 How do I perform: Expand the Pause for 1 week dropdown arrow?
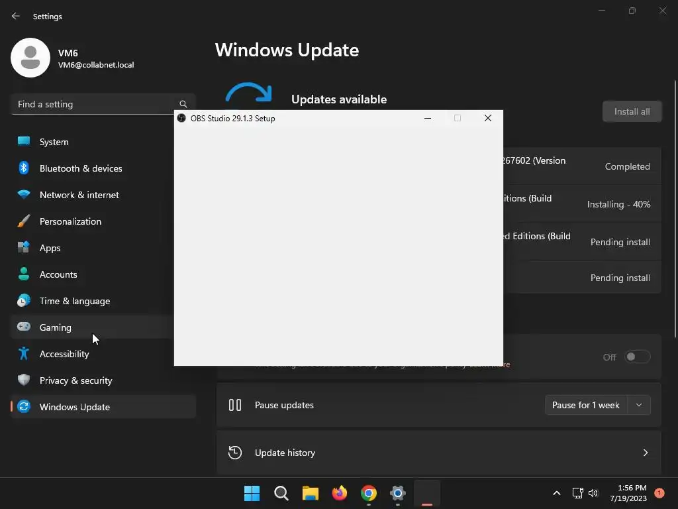coord(639,405)
